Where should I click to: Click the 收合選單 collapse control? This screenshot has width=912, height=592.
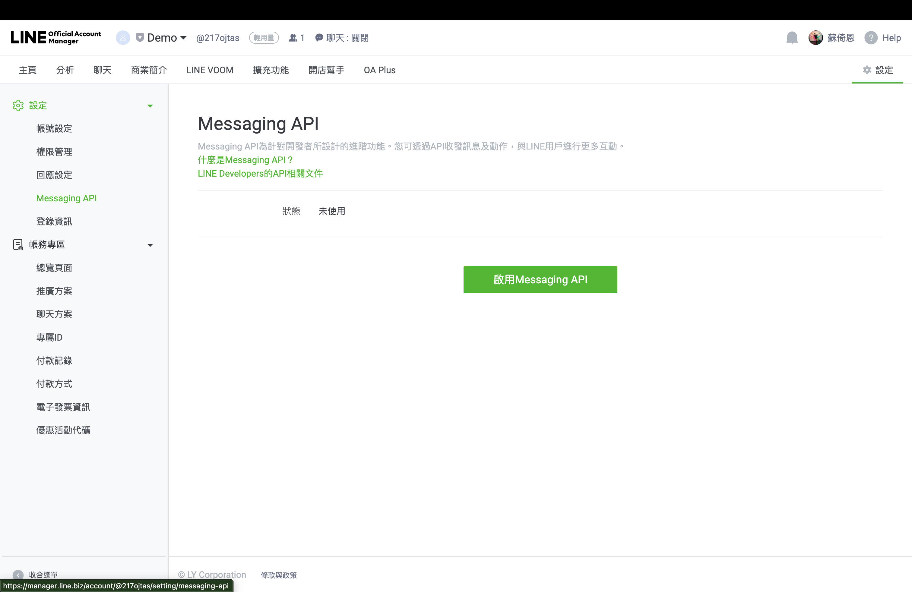coord(43,575)
